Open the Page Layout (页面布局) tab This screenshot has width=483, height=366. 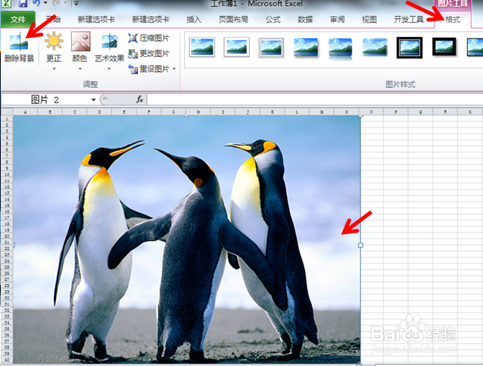(233, 20)
